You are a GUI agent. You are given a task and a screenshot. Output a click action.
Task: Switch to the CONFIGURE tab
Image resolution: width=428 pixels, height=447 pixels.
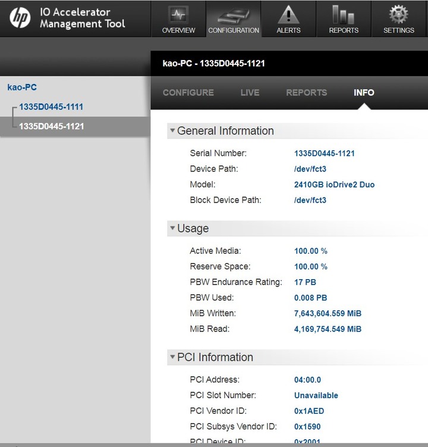click(x=188, y=93)
